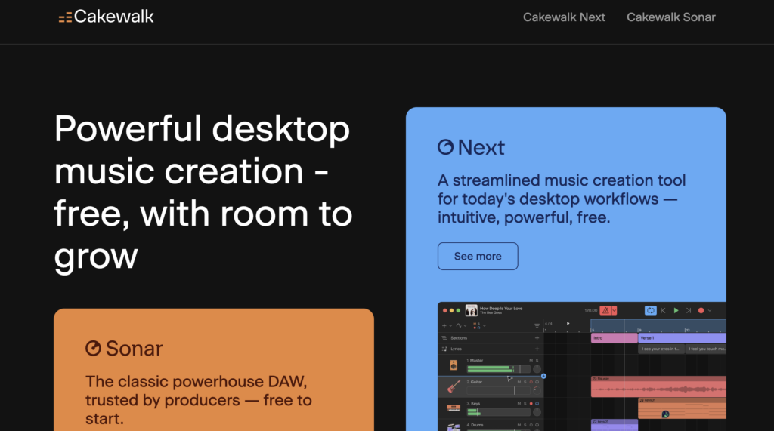Image resolution: width=774 pixels, height=431 pixels.
Task: Open the metronome dropdown arrow
Action: 615,310
